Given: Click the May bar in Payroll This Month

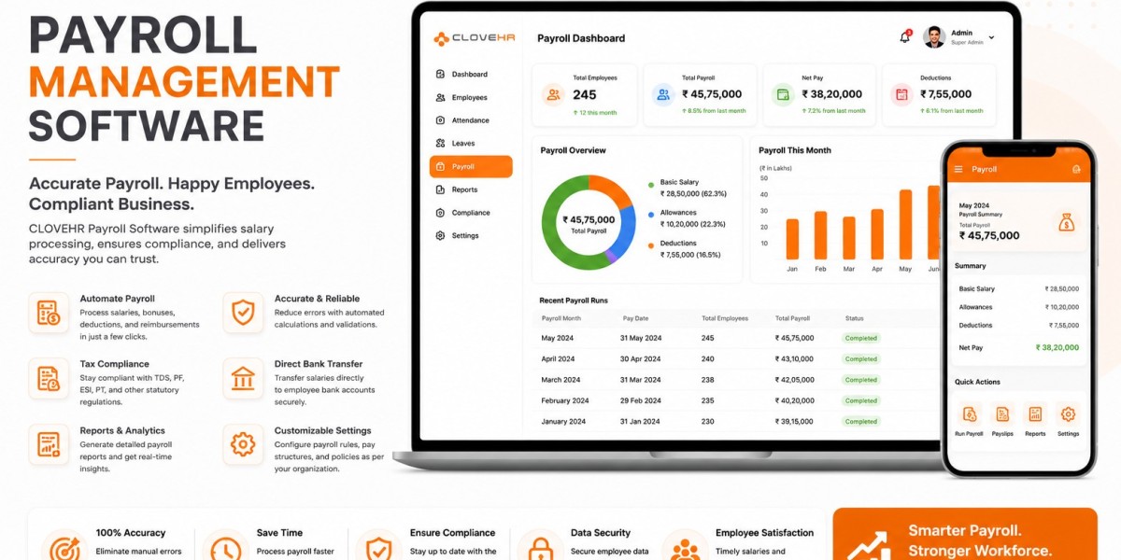Looking at the screenshot, I should coord(905,225).
